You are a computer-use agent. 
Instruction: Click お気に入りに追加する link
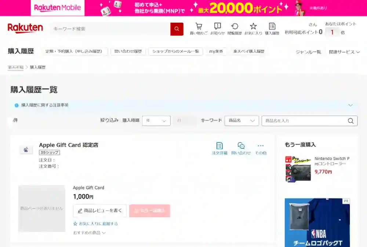pyautogui.click(x=95, y=224)
